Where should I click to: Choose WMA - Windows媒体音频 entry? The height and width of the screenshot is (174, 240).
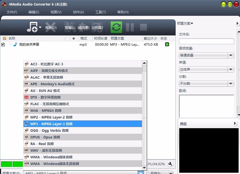click(83, 157)
